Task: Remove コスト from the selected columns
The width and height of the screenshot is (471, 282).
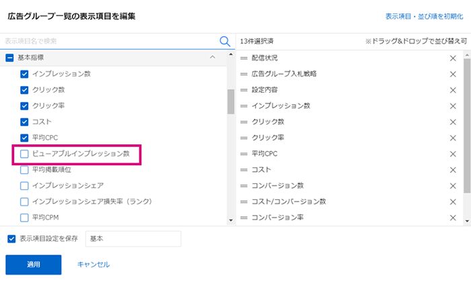Action: point(453,170)
